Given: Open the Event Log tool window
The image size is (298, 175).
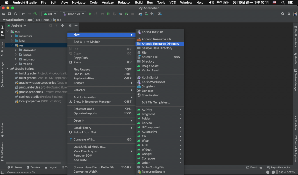Looking at the screenshot, I should pos(254,167).
